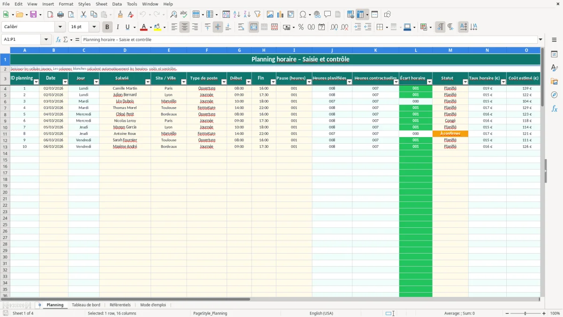Toggle Italic formatting button
The height and width of the screenshot is (317, 563).
click(x=118, y=27)
